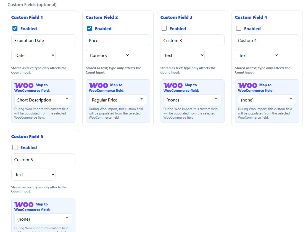Click the Expiration Date text input
Screen dimensions: 308x232
coord(43,40)
